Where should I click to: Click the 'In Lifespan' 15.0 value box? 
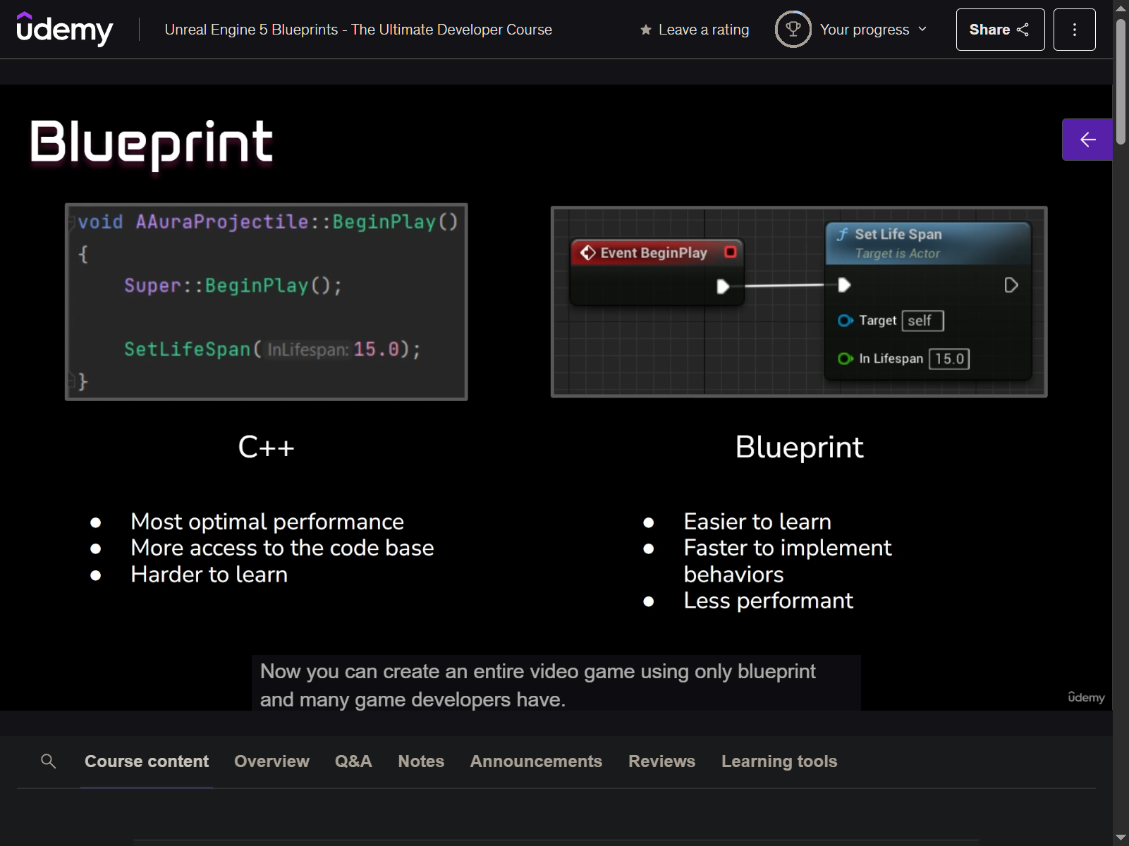(949, 359)
